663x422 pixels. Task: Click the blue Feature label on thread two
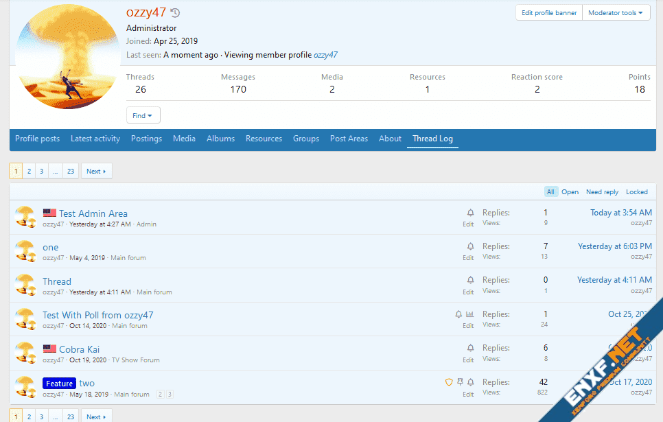tap(59, 384)
